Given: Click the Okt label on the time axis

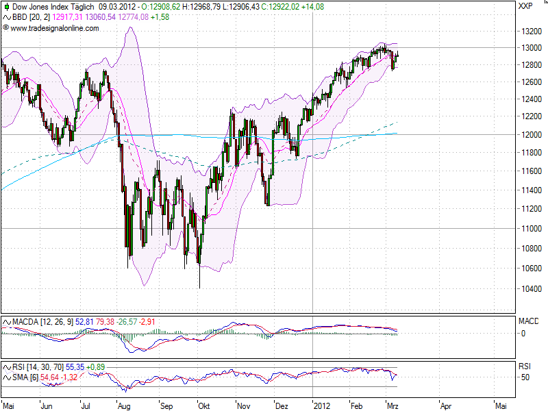Looking at the screenshot, I should tap(204, 406).
